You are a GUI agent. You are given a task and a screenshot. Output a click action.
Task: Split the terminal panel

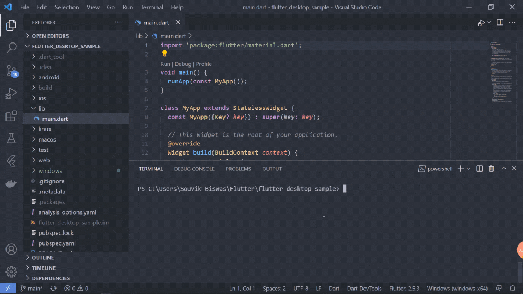[x=479, y=169]
